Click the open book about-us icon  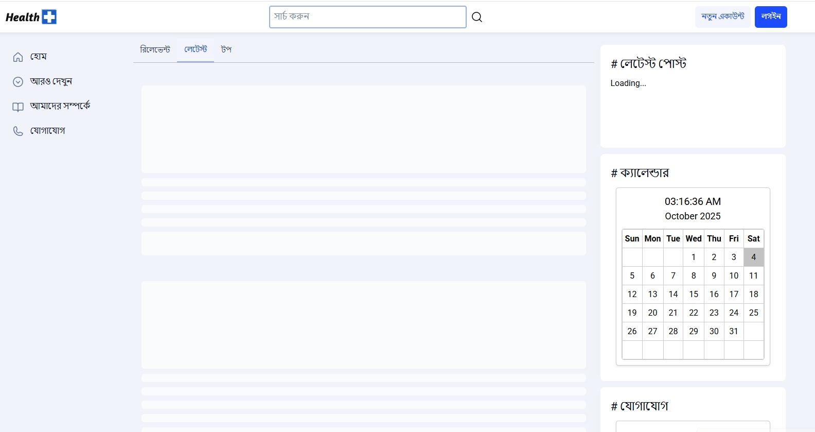point(18,107)
